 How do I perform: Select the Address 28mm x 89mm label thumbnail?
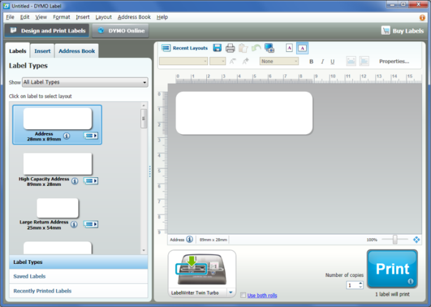pyautogui.click(x=57, y=119)
